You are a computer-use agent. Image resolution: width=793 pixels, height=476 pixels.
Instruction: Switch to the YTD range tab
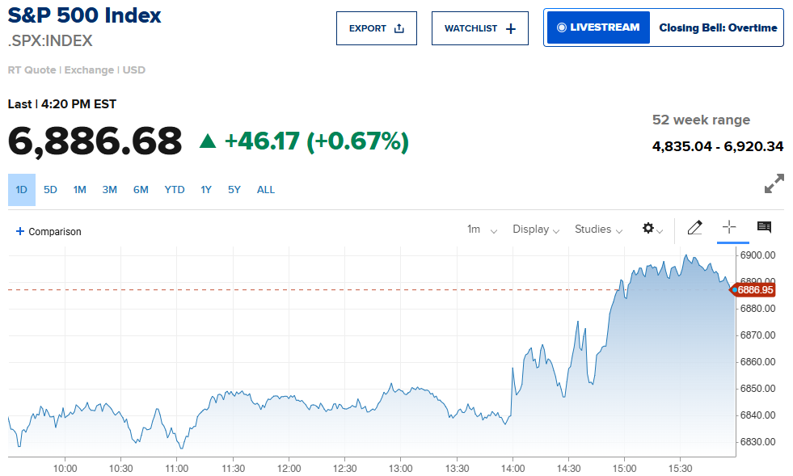[x=175, y=190]
